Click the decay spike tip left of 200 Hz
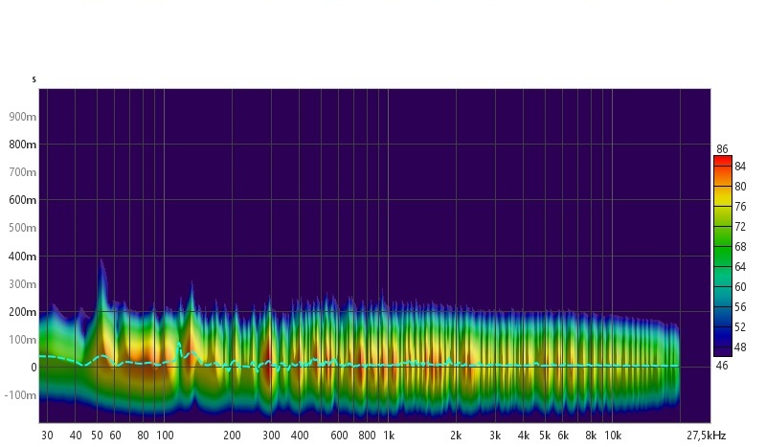766x447 pixels. [191, 282]
